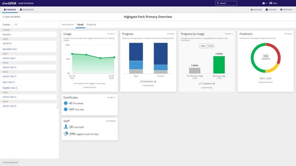Go back to Lexia UK Demo
This screenshot has height=166, width=296.
[11, 17]
